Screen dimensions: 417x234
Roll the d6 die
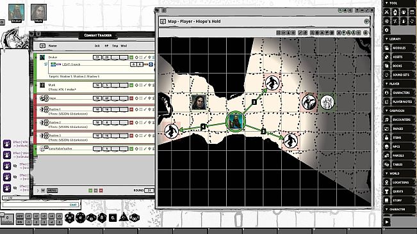(x=113, y=218)
